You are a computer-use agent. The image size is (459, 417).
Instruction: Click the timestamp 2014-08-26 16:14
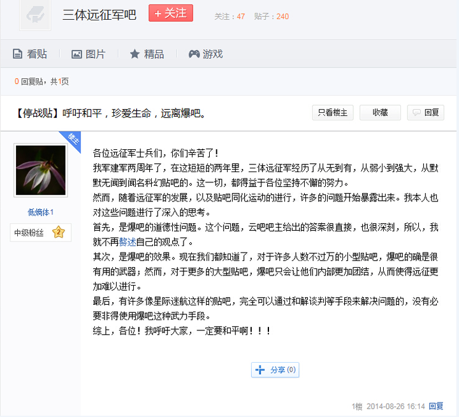[395, 406]
